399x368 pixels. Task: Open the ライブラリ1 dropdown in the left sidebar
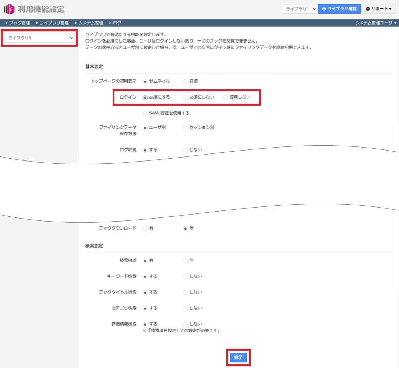pos(38,38)
